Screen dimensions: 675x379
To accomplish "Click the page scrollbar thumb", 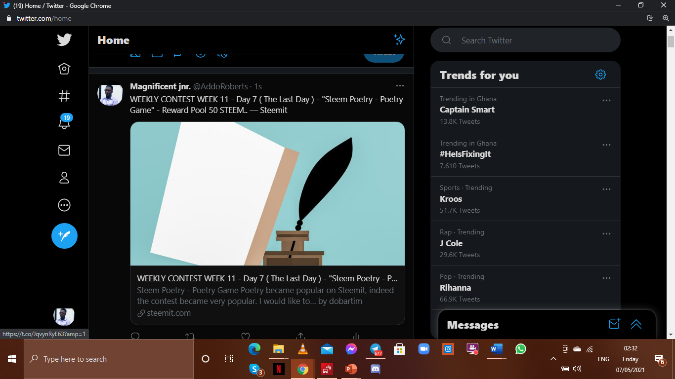I will click(x=671, y=42).
